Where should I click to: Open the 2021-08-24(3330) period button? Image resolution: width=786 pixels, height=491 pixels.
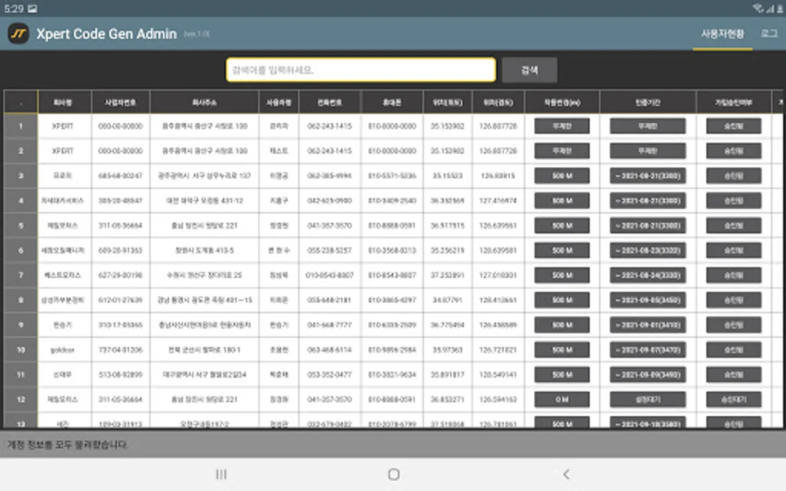click(x=648, y=275)
